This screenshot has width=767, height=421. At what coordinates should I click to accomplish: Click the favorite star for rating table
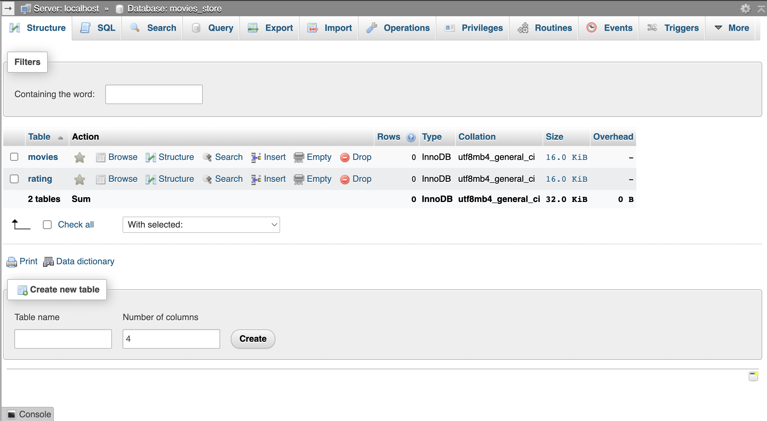click(79, 179)
